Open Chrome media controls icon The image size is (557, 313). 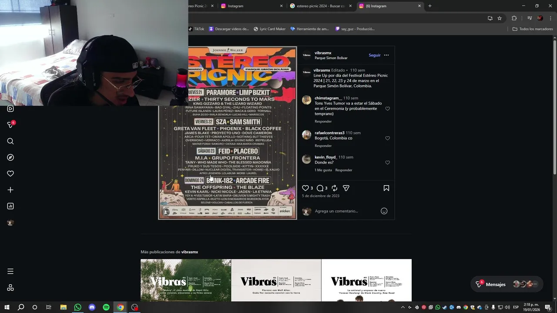[x=530, y=18]
